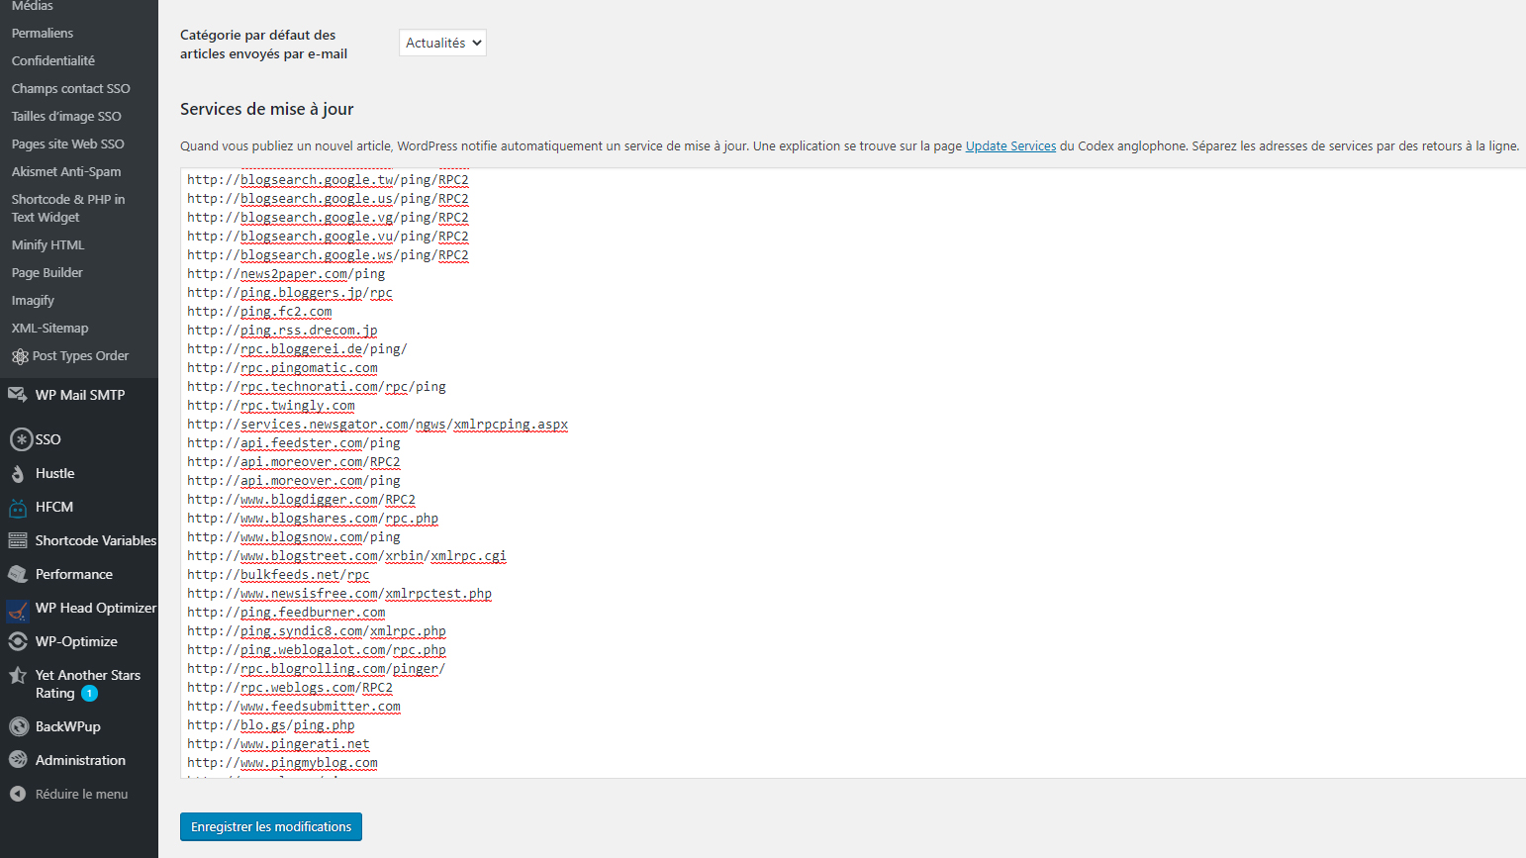
Task: Open XML-Sitemap settings
Action: pyautogui.click(x=50, y=328)
